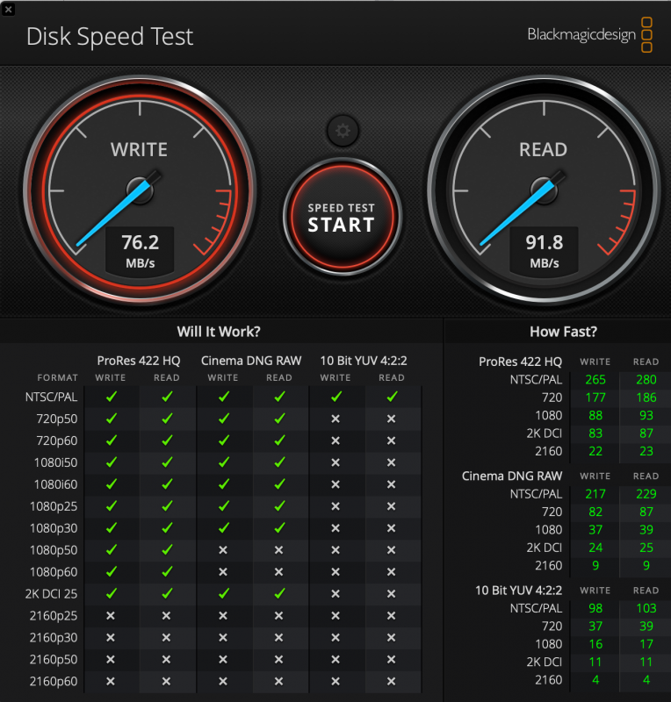Viewport: 671px width, 702px height.
Task: Click Cinema DNG RAW heading in How Fast panel
Action: pyautogui.click(x=512, y=476)
